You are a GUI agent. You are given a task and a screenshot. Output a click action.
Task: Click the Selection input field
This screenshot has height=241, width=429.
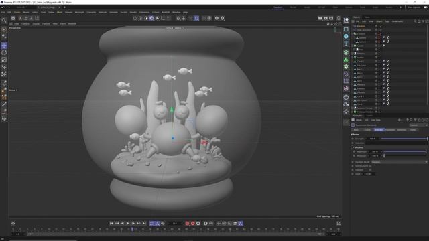click(397, 143)
